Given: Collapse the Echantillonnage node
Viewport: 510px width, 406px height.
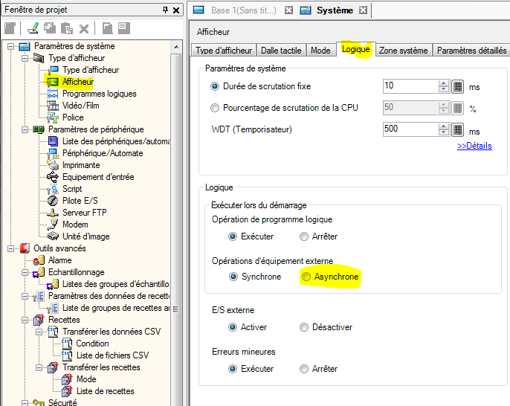Looking at the screenshot, I should (x=25, y=272).
